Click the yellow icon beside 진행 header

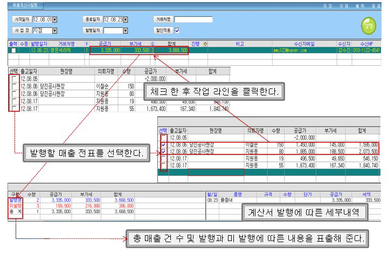(205, 44)
